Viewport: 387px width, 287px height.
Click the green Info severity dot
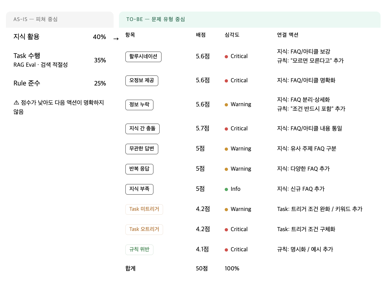[226, 189]
